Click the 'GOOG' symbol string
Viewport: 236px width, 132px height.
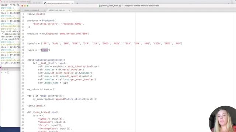[x=105, y=44]
